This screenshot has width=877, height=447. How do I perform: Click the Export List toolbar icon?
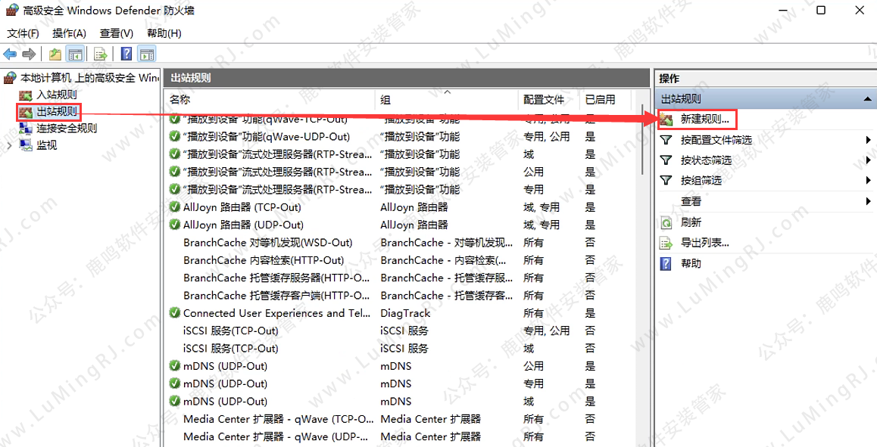point(100,54)
